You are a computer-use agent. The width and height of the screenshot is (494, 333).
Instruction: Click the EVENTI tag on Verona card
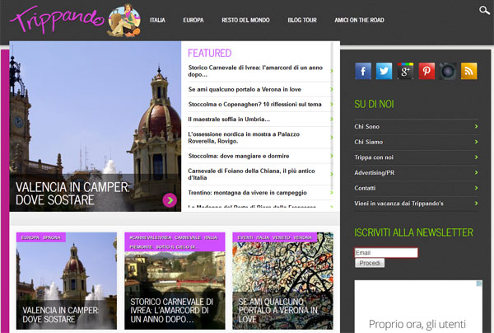pos(245,237)
